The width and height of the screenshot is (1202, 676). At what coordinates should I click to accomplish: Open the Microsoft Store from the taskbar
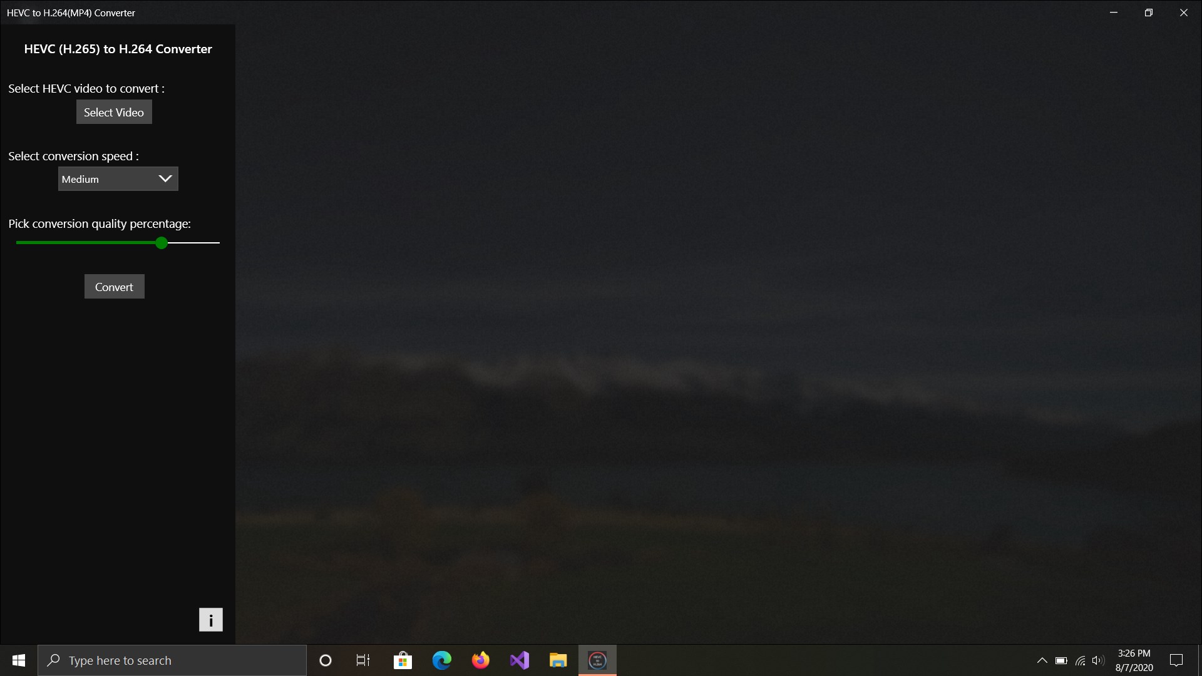click(x=403, y=660)
